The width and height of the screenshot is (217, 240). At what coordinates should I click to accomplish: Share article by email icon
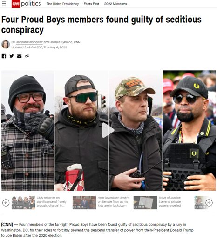19,56
